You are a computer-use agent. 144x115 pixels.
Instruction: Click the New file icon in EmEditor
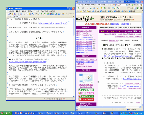(x=9, y=14)
